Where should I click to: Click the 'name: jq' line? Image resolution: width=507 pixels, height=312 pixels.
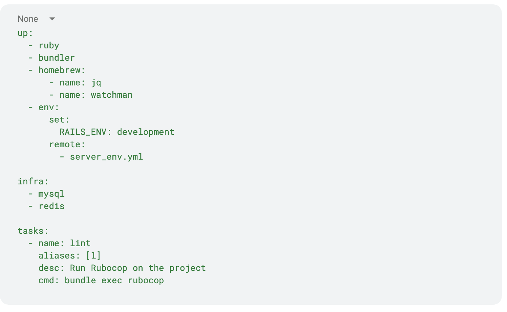[x=80, y=83]
